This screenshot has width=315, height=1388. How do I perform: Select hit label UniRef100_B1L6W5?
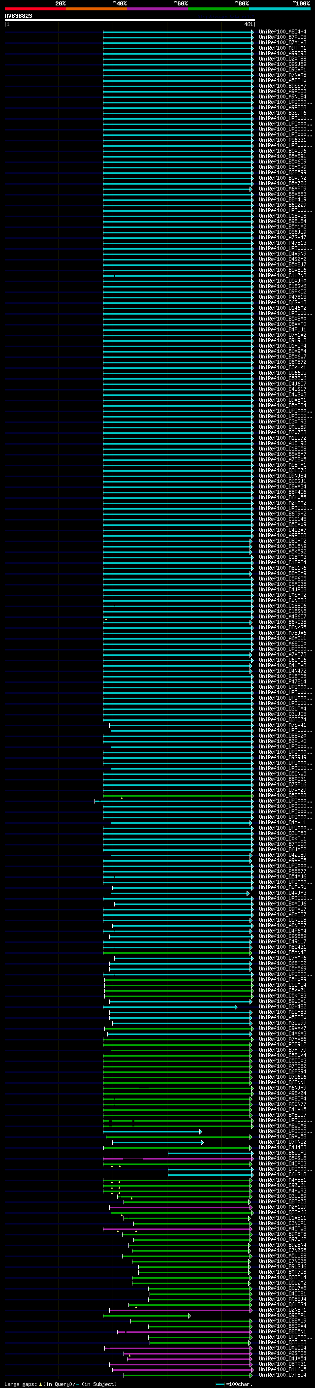[x=283, y=1370]
